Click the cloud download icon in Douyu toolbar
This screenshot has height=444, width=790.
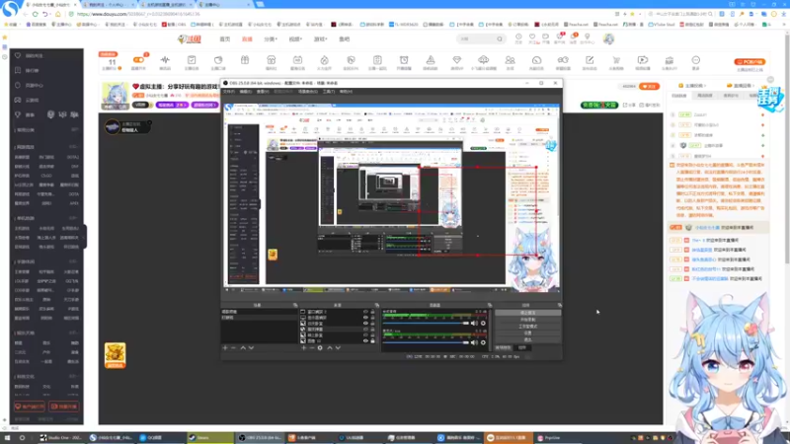pos(483,62)
